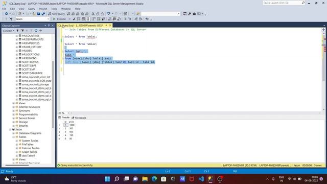The image size is (327, 184).
Task: Open the File menu
Action: point(4,9)
